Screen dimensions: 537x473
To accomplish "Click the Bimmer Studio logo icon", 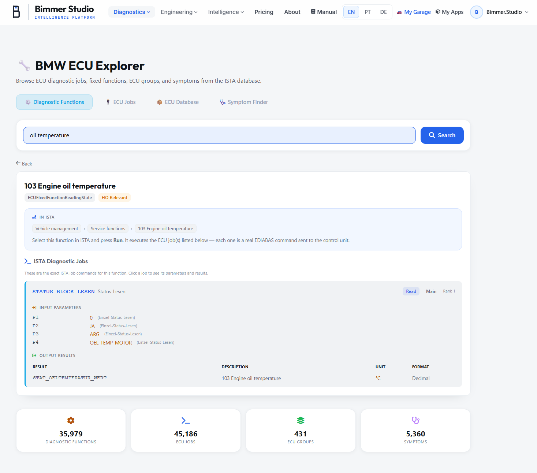I will tap(16, 12).
